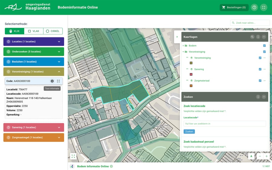Expand the Bodem layer folder
This screenshot has width=272, height=170.
coord(183,46)
